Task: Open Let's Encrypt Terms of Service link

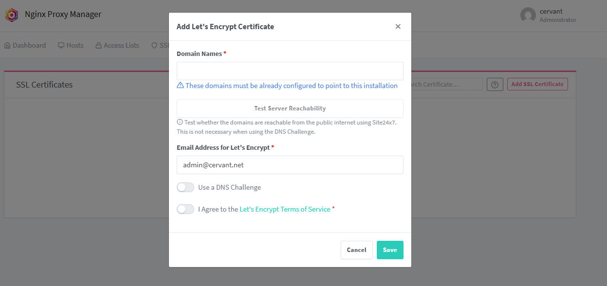Action: click(x=285, y=209)
